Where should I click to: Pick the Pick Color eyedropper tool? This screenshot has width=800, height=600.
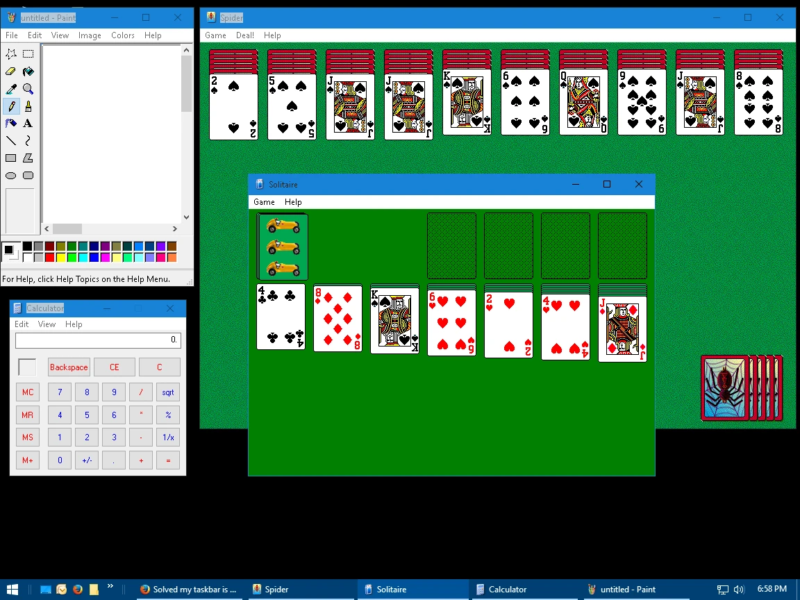[x=10, y=89]
